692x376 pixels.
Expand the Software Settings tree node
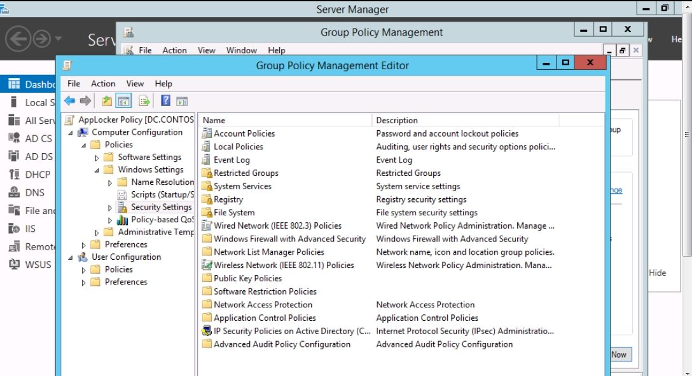coord(97,158)
